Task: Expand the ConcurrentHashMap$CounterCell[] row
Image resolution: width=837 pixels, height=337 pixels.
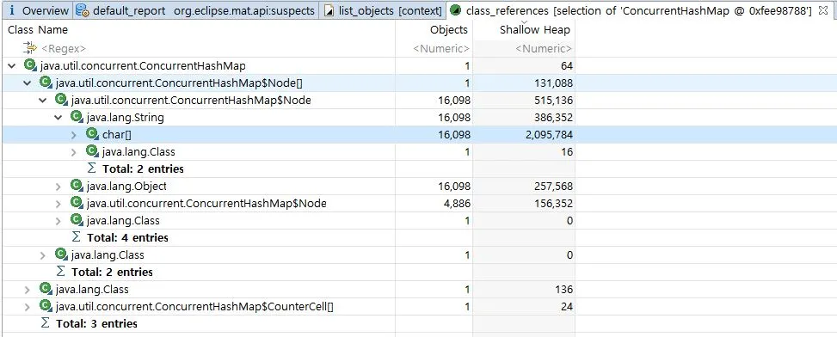Action: point(28,307)
